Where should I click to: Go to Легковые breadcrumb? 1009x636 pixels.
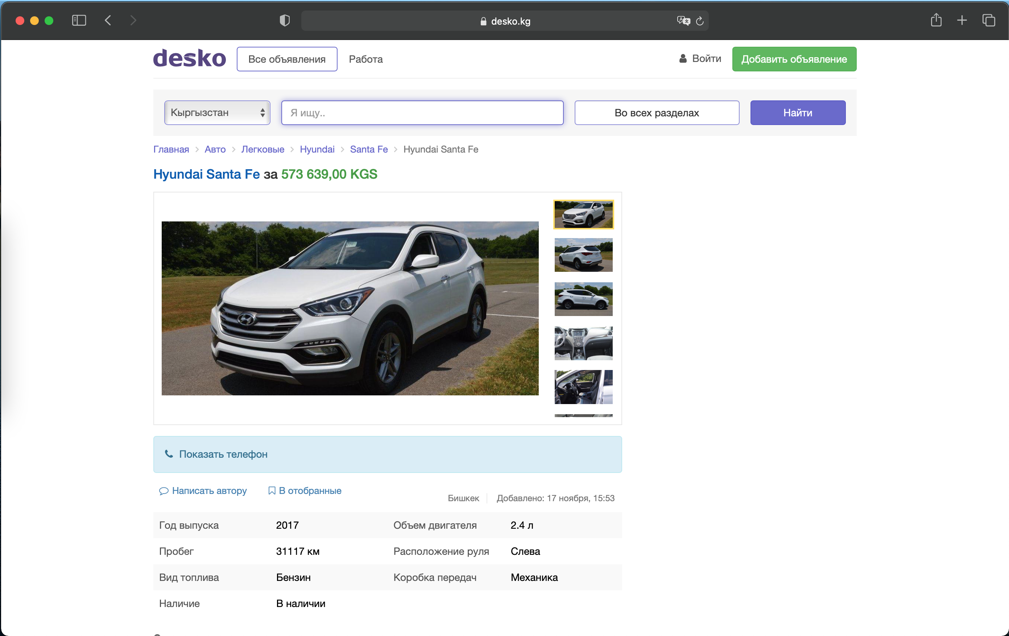pos(263,149)
